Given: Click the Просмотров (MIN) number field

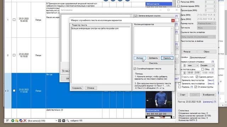Looking at the screenshot, I should click(210, 10).
